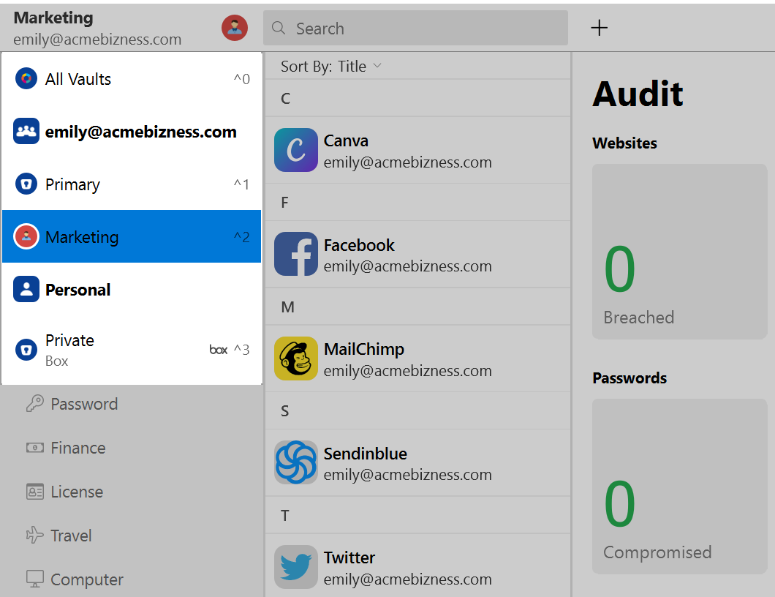Click the Compromised passwords audit card

(680, 487)
